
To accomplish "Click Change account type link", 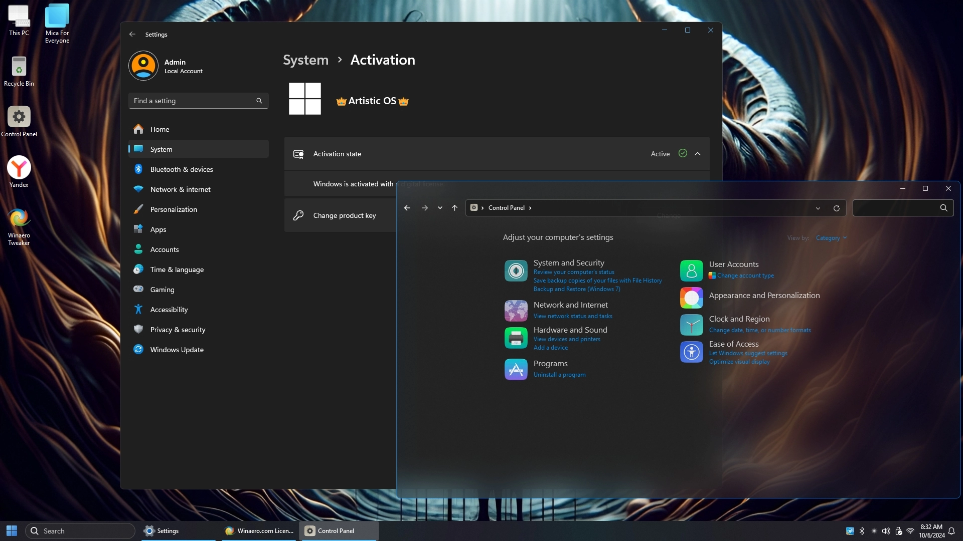I will pyautogui.click(x=745, y=276).
